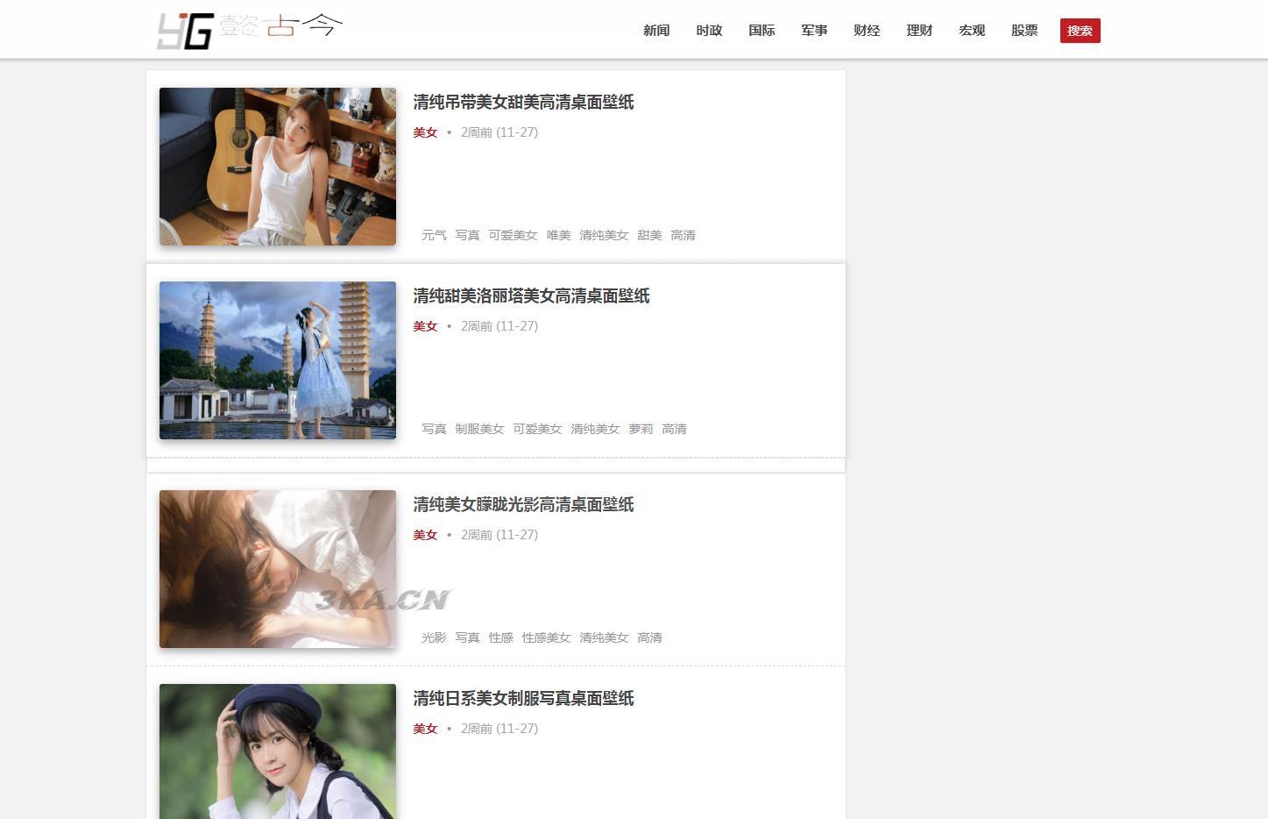Viewport: 1268px width, 819px height.
Task: Navigate to the 财经 section
Action: tap(866, 30)
